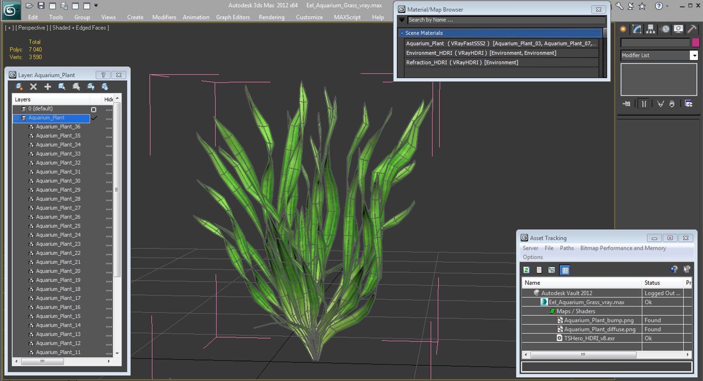Click the Layers column header

click(x=51, y=99)
